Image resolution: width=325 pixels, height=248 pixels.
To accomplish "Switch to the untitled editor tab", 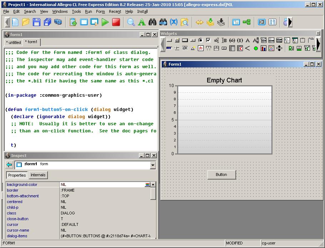I will click(x=13, y=42).
